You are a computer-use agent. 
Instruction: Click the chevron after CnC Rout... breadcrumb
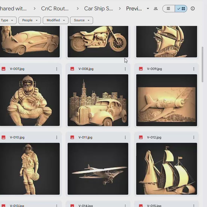pyautogui.click(x=78, y=9)
